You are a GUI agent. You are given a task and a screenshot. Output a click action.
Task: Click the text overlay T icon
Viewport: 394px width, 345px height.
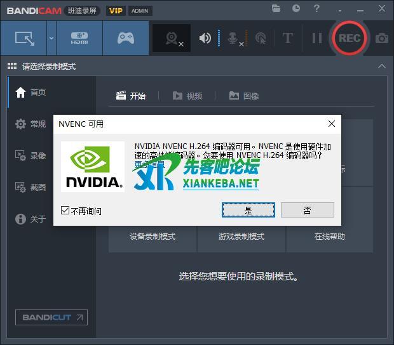tap(287, 39)
